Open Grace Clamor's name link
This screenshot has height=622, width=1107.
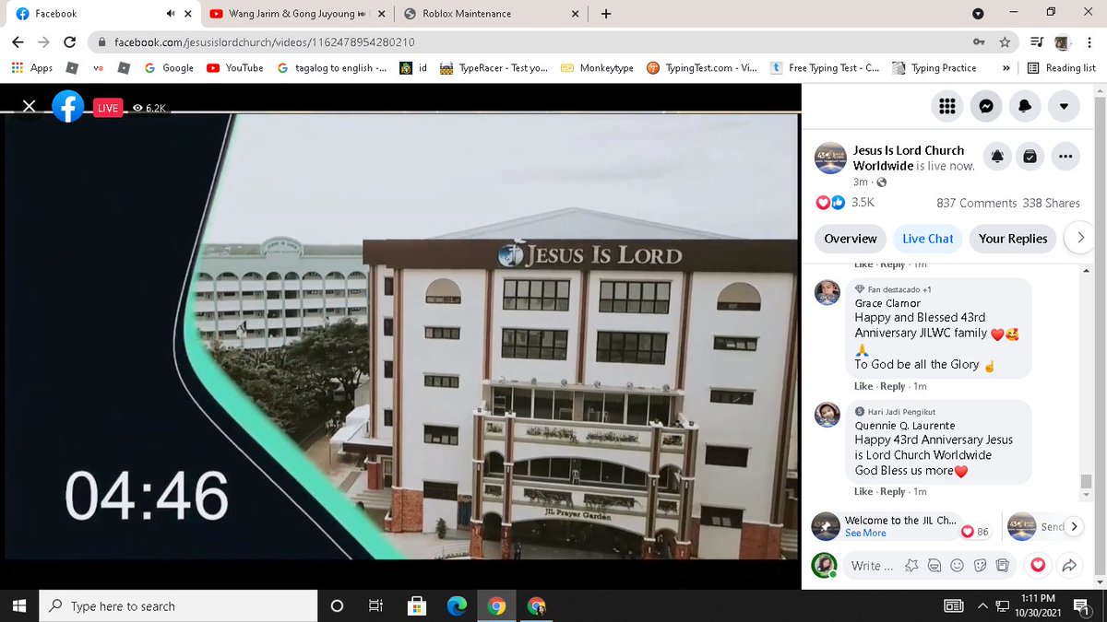pyautogui.click(x=887, y=303)
